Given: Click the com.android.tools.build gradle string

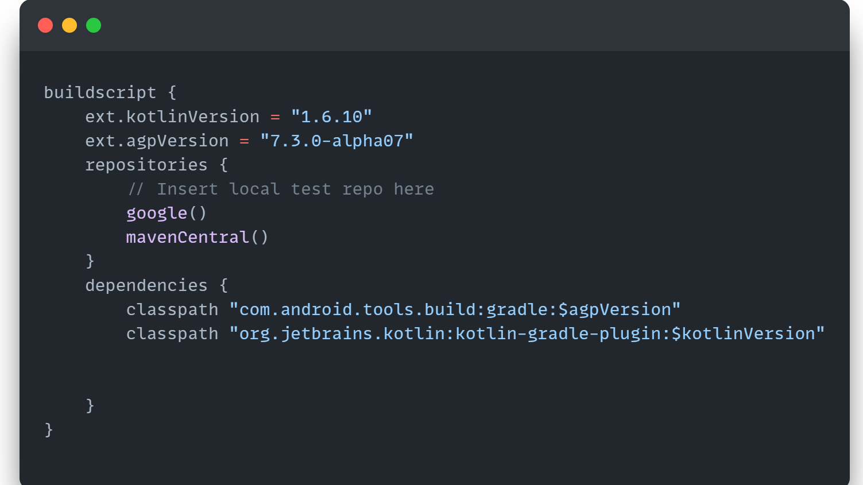Looking at the screenshot, I should (455, 309).
